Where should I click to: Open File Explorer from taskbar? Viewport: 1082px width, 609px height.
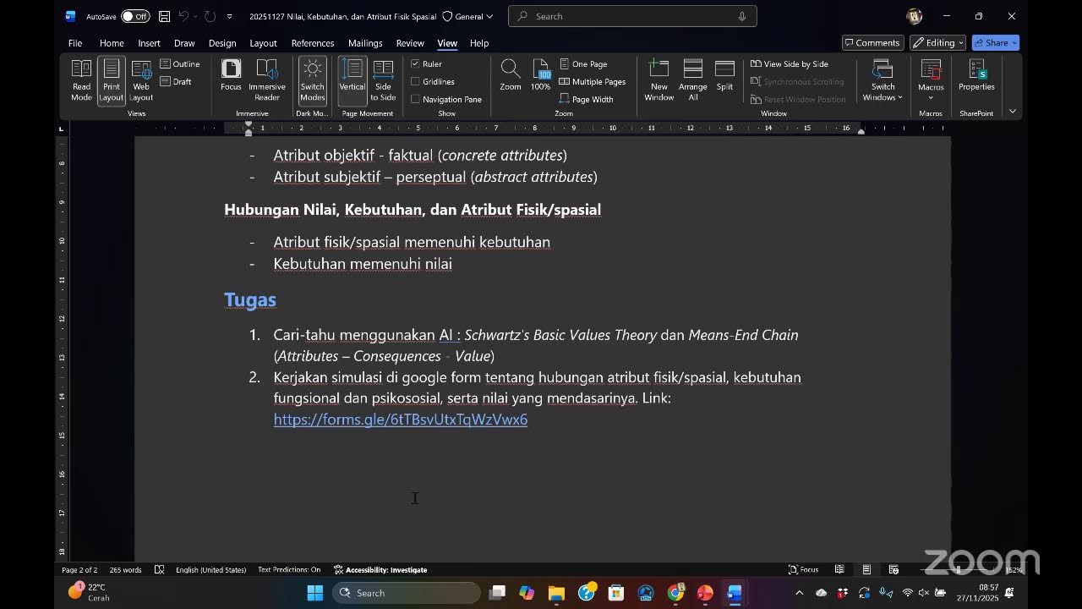[x=556, y=593]
